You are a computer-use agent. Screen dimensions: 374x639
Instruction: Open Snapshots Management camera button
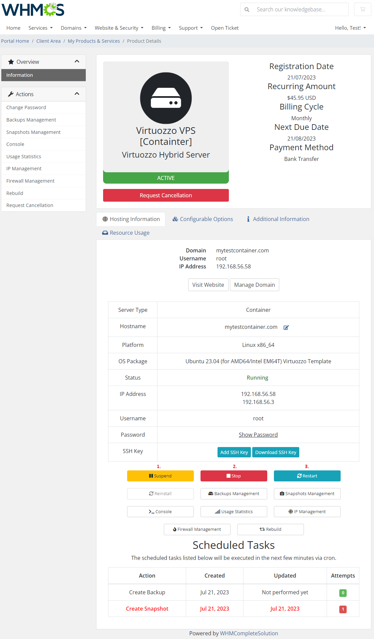(307, 494)
